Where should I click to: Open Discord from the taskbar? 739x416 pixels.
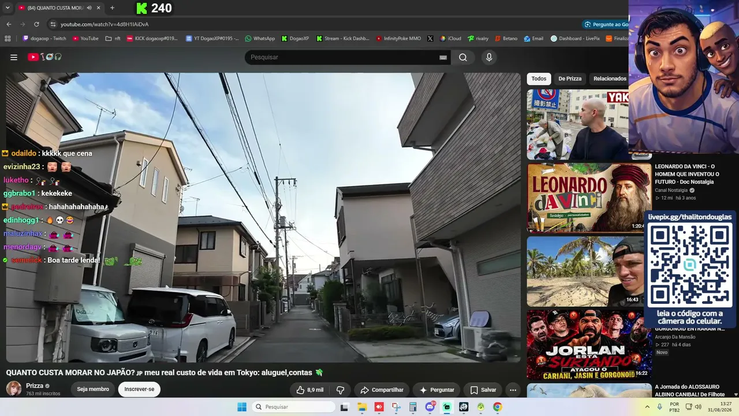pos(430,407)
